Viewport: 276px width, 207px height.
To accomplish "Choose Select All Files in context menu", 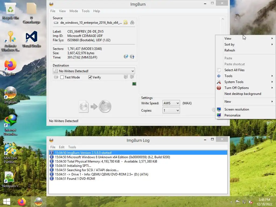I will [246, 70].
